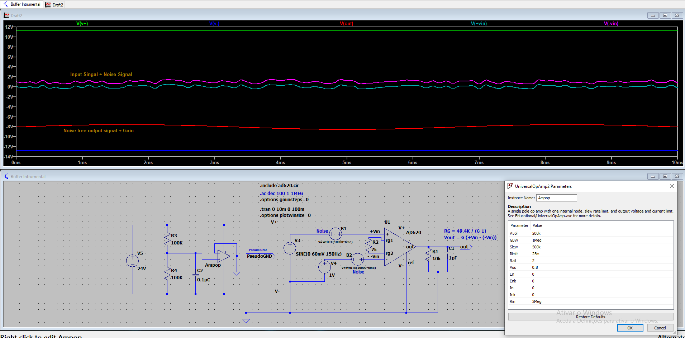Edit the Enk value field
The image size is (685, 338).
pyautogui.click(x=602, y=281)
